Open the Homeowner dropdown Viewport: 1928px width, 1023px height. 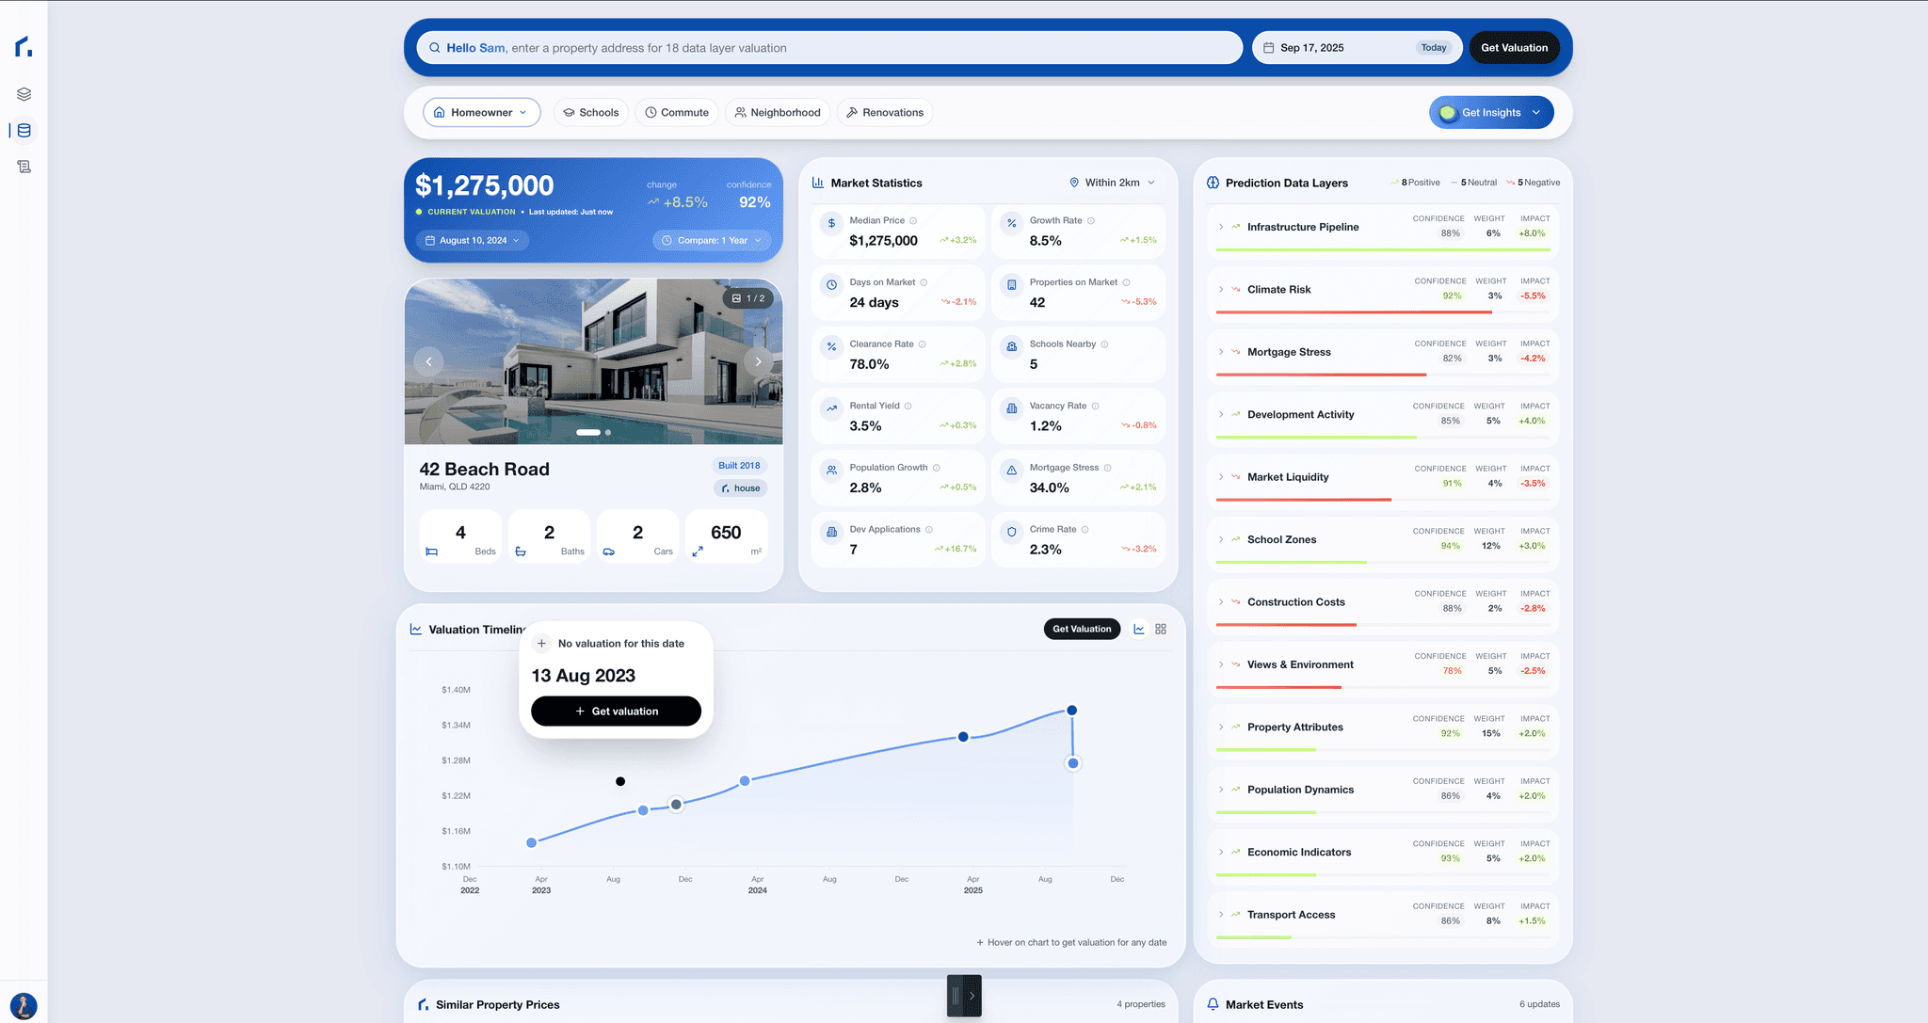coord(481,113)
